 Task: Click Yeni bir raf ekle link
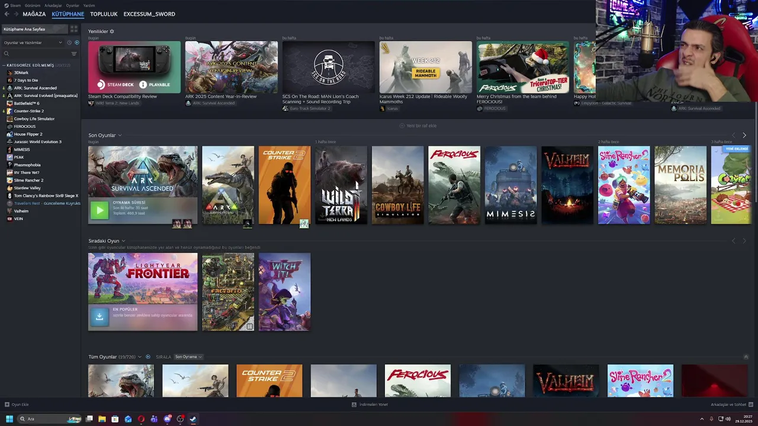[x=418, y=126]
